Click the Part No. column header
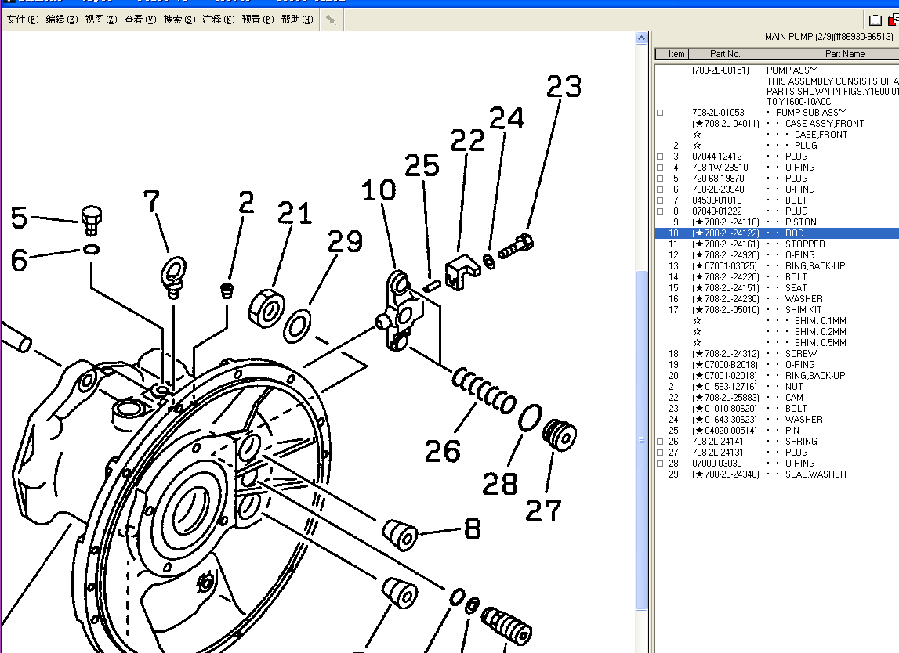The image size is (899, 653). tap(725, 54)
